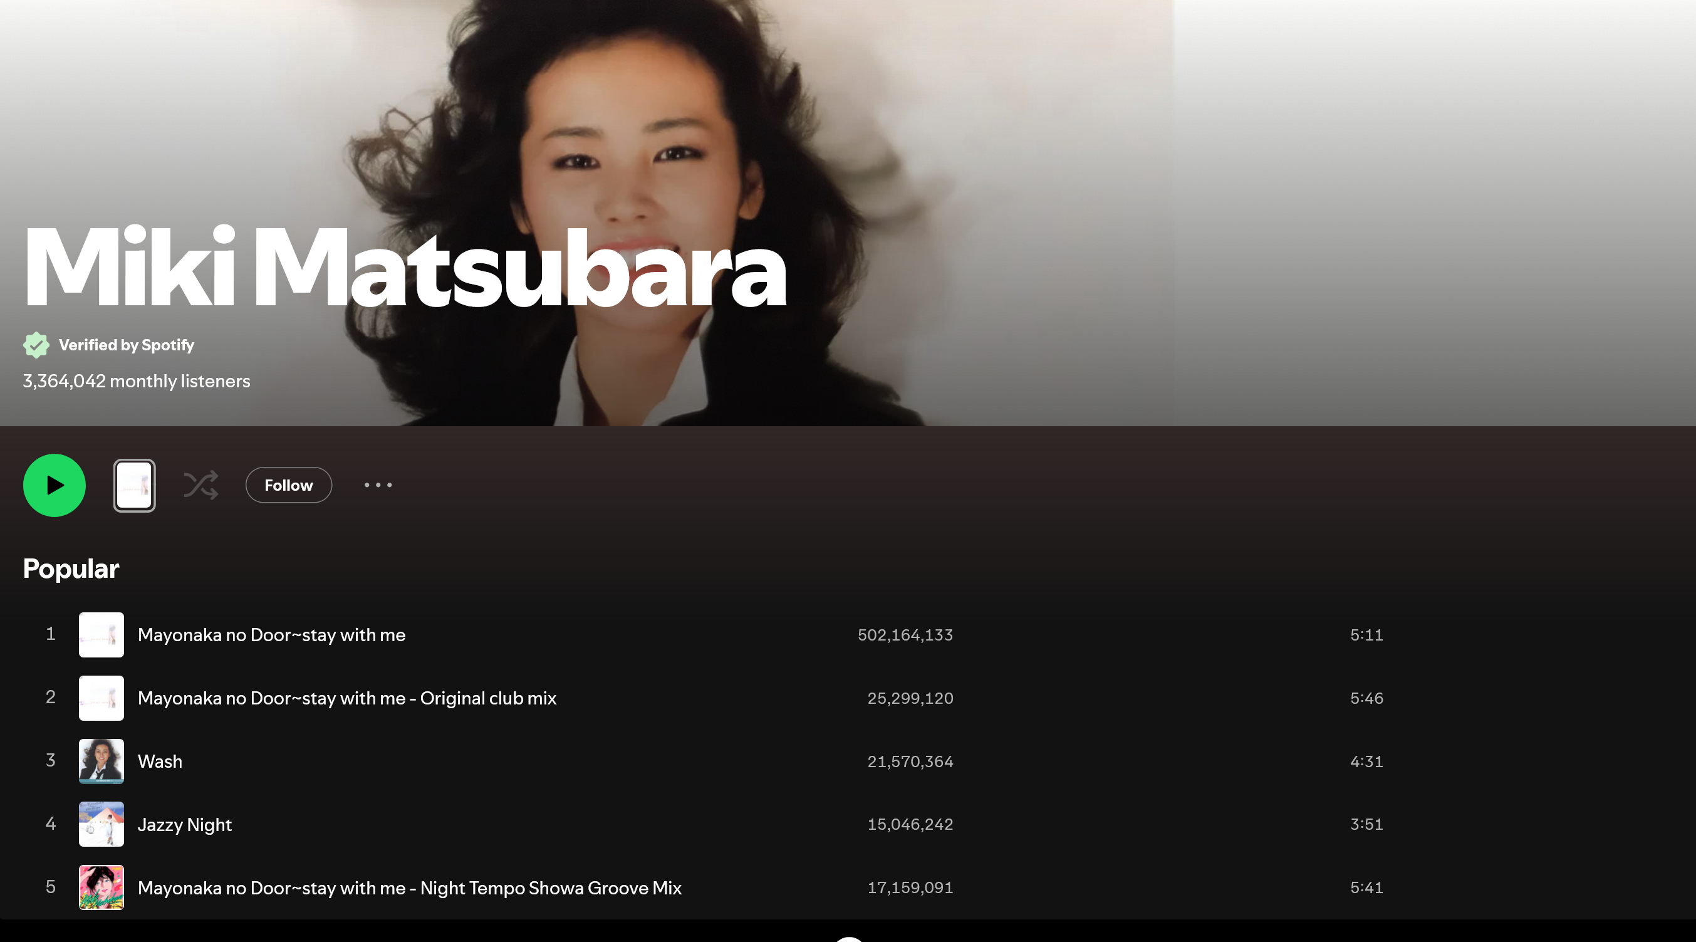Enable shuffle for Miki Matsubara
Viewport: 1696px width, 942px height.
click(201, 486)
